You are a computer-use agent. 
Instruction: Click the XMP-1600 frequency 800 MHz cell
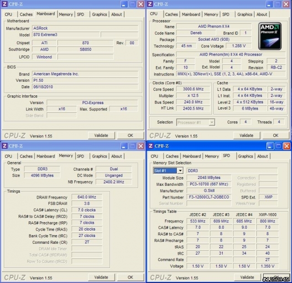(x=267, y=221)
